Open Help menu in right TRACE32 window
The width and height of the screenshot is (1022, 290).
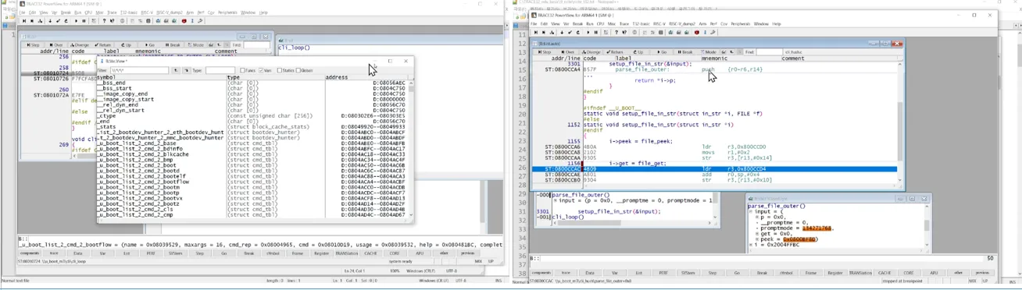pos(777,24)
